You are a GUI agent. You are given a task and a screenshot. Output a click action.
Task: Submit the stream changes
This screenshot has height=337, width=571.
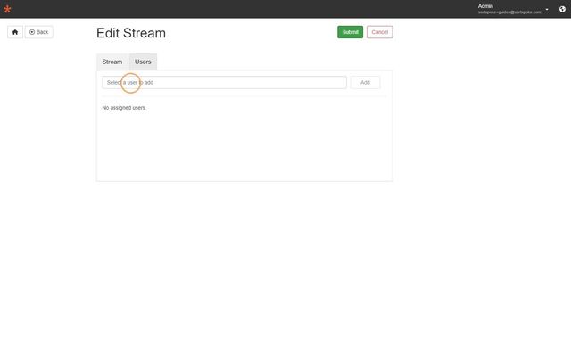click(350, 32)
